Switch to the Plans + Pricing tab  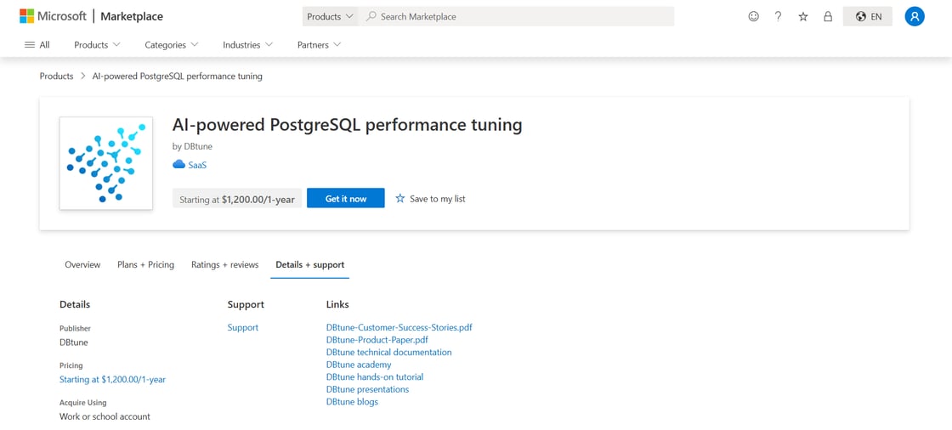(145, 265)
